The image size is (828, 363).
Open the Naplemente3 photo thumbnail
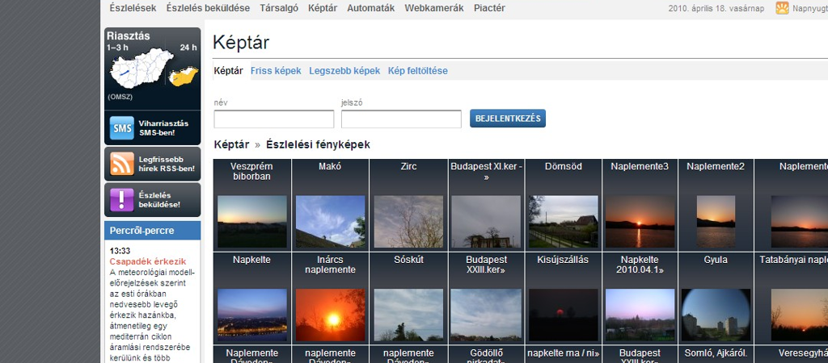[640, 221]
